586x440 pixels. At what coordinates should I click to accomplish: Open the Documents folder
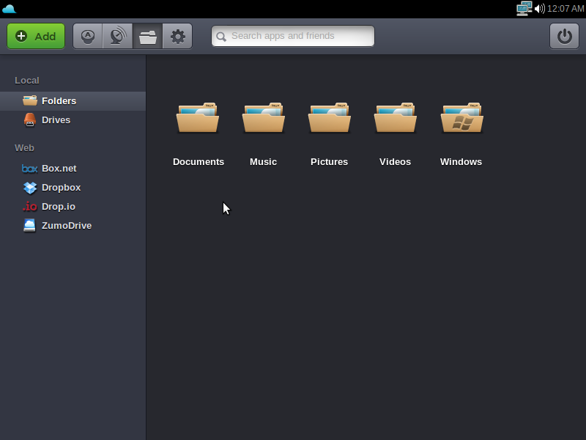click(198, 120)
